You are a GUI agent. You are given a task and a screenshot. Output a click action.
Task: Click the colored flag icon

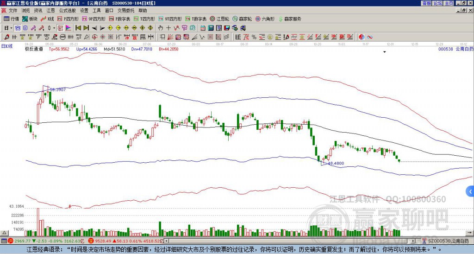pyautogui.click(x=69, y=28)
